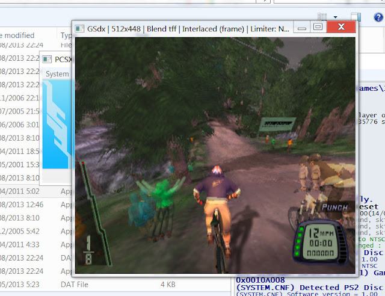Select the file row dated 05/2001 15:3
Viewport: 385px width, 296px height.
pyautogui.click(x=20, y=165)
